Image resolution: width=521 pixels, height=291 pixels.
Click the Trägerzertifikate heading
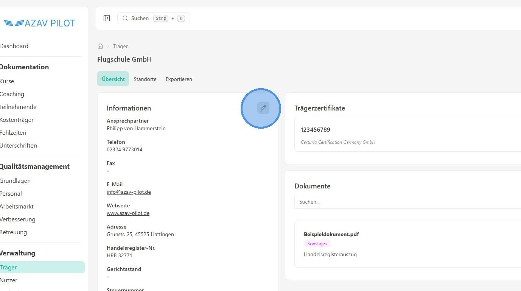[320, 108]
